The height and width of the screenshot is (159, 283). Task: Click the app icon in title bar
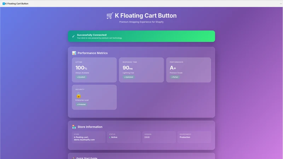(4, 4)
